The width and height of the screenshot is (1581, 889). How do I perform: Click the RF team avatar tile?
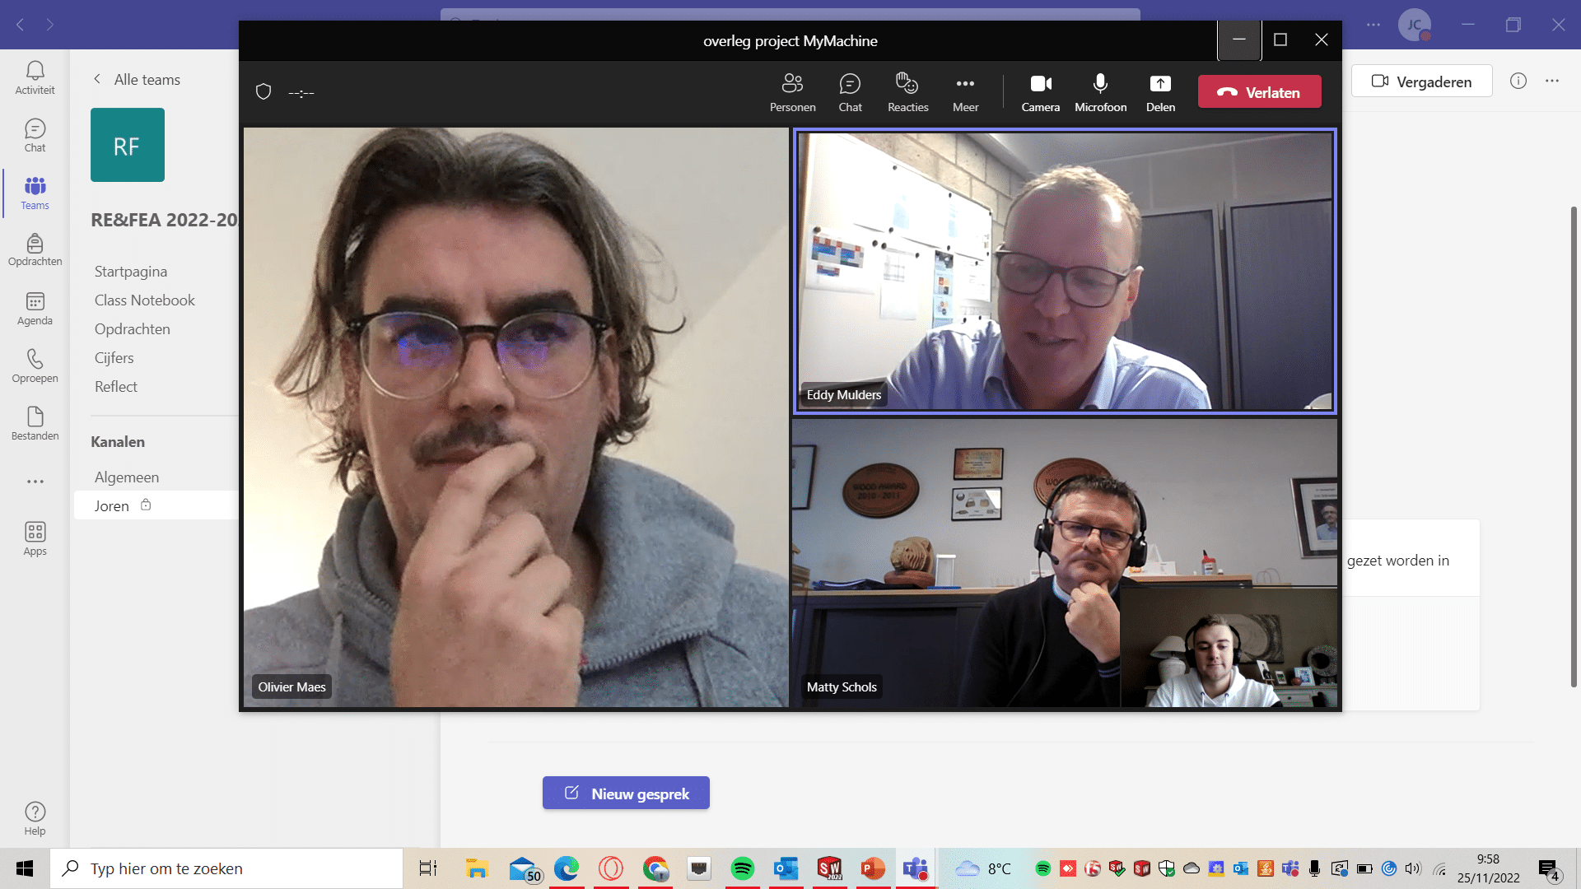coord(128,145)
